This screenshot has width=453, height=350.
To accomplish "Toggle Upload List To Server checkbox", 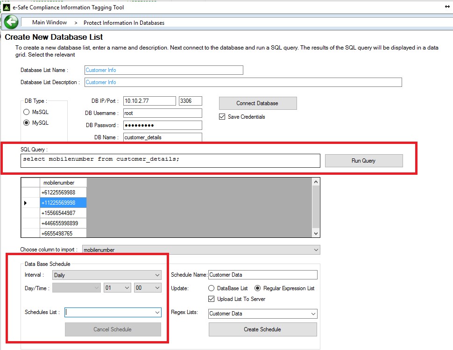I will click(x=212, y=299).
